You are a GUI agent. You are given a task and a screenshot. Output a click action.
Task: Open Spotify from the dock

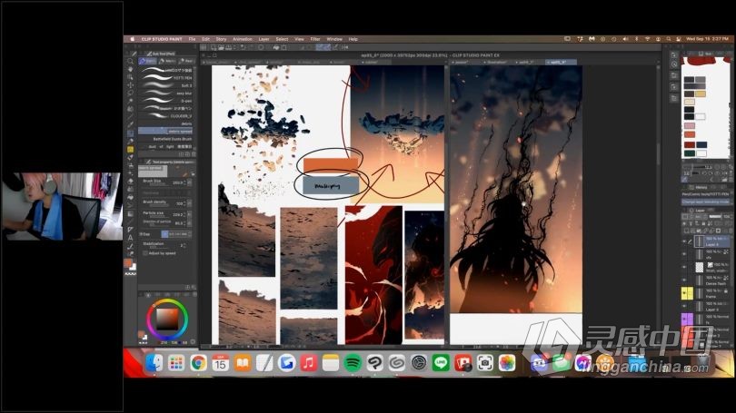(x=353, y=363)
